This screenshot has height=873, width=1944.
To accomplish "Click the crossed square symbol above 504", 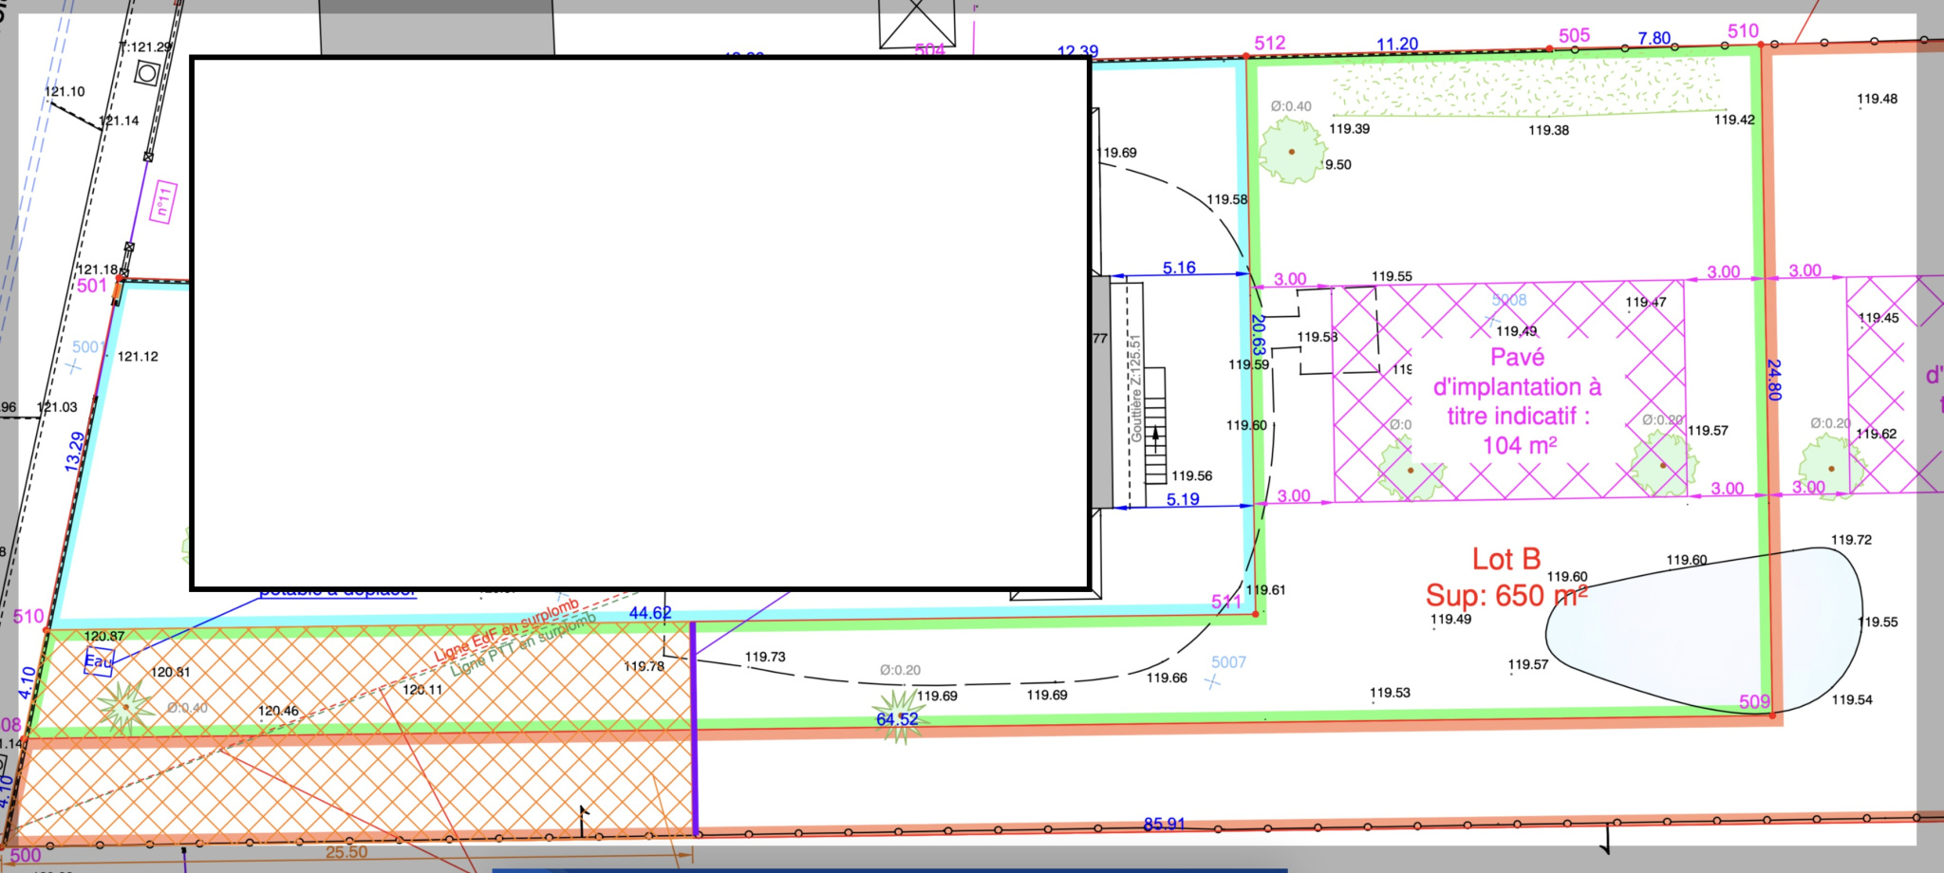I will click(916, 21).
